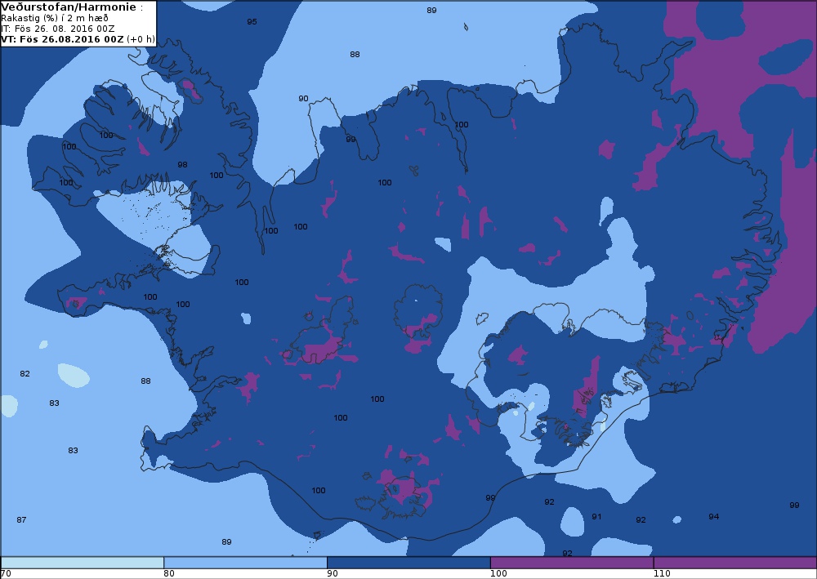The width and height of the screenshot is (817, 579).
Task: Click the 'VT: Fös 26.08.2016 00Z (+0 h)' line
Action: (x=78, y=39)
